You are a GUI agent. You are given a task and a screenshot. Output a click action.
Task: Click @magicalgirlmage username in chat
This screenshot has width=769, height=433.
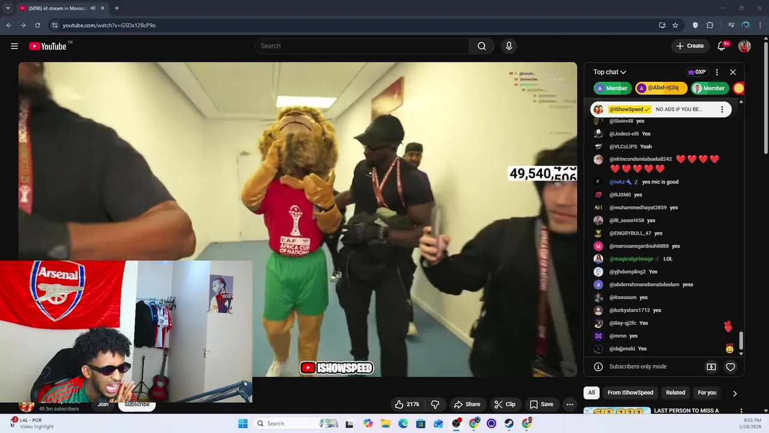(631, 259)
